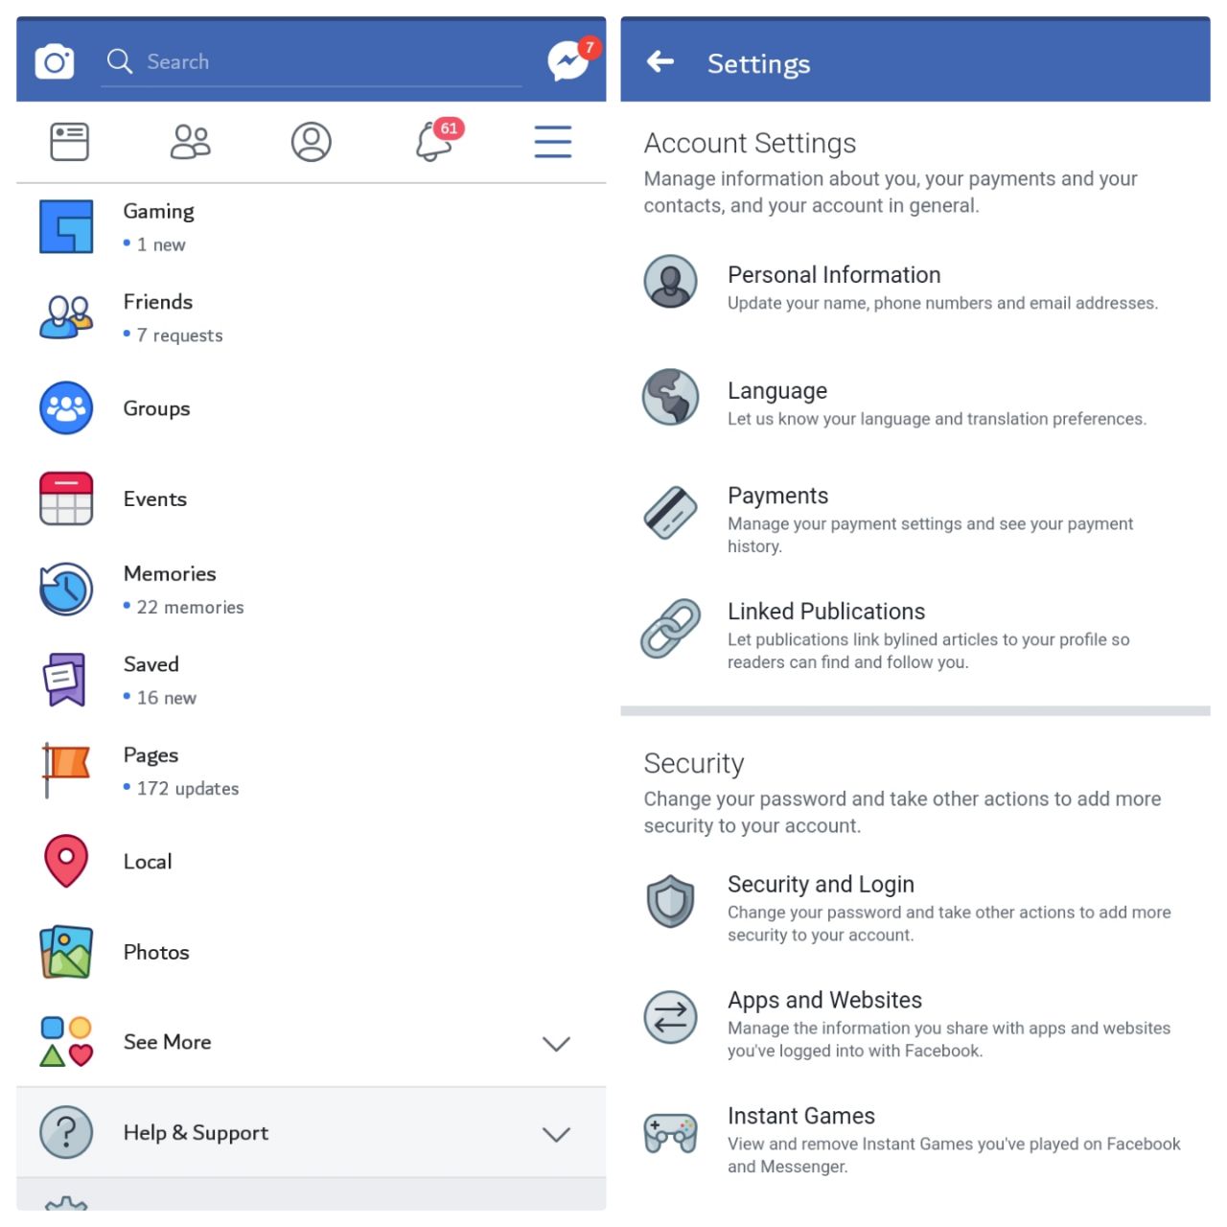Screen dimensions: 1227x1227
Task: Open the Pages flag icon
Action: click(x=66, y=770)
